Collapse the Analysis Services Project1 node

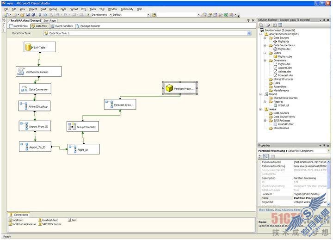(260, 34)
